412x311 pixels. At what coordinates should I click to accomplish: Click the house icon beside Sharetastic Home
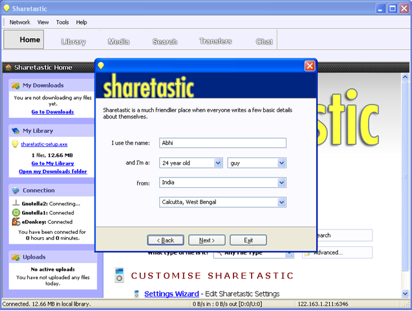8,67
